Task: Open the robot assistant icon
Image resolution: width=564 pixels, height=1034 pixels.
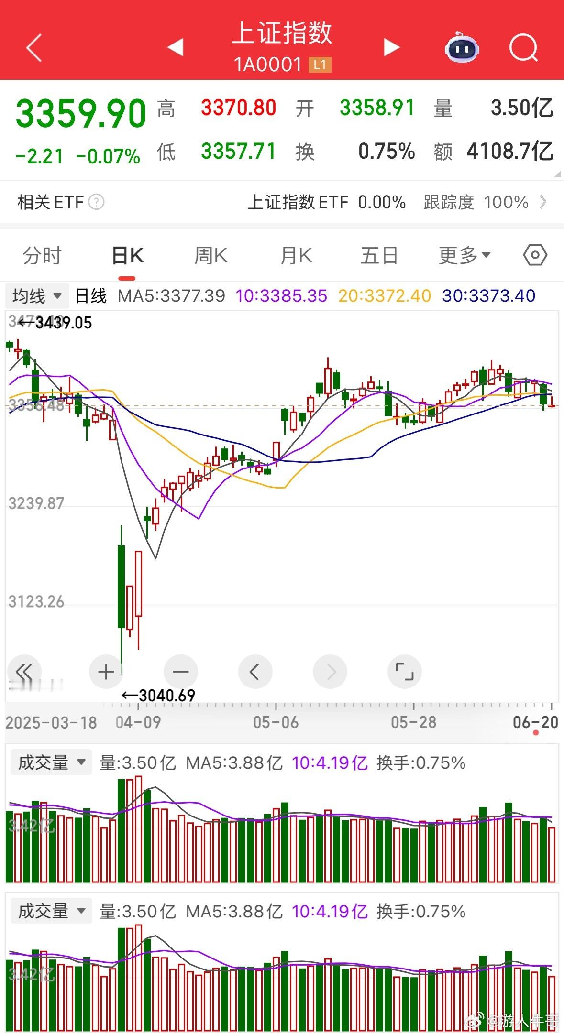Action: coord(462,47)
